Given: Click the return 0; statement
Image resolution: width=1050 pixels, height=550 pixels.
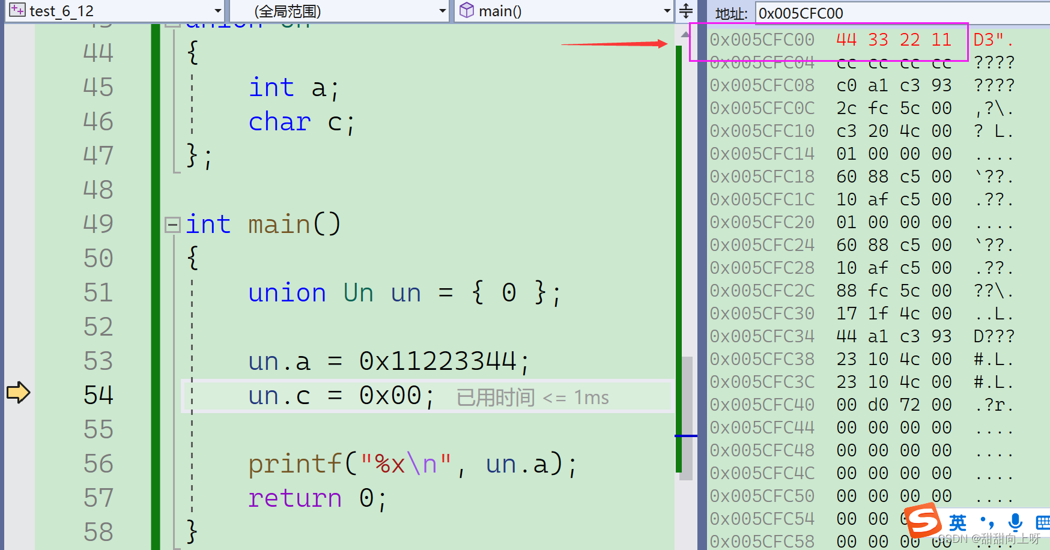Looking at the screenshot, I should pyautogui.click(x=317, y=498).
